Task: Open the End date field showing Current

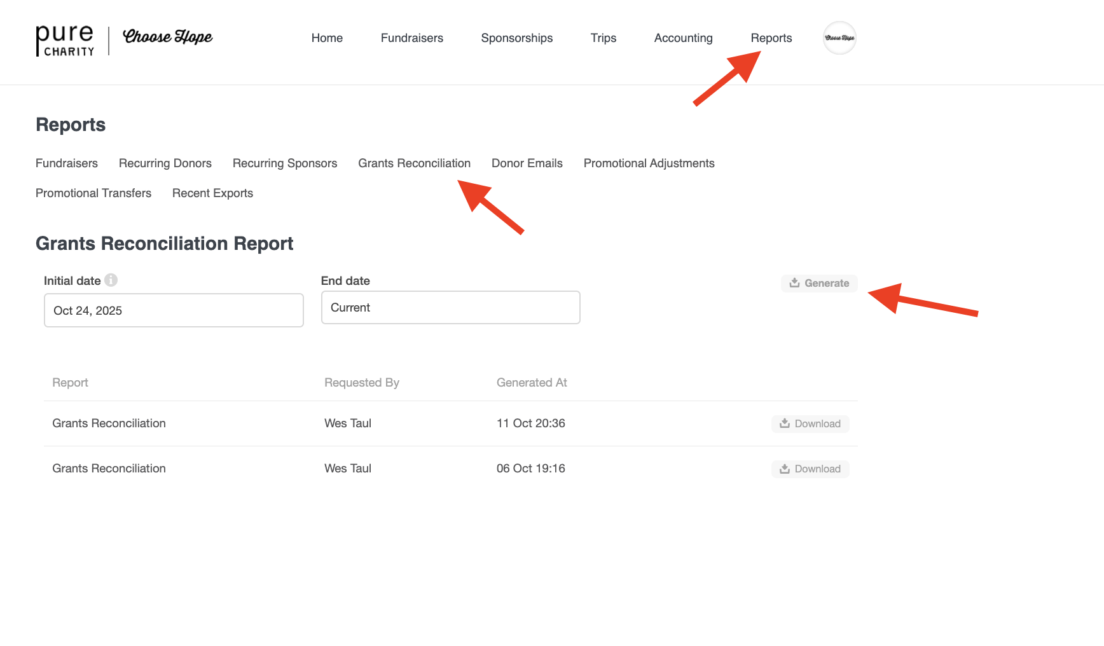Action: point(450,308)
